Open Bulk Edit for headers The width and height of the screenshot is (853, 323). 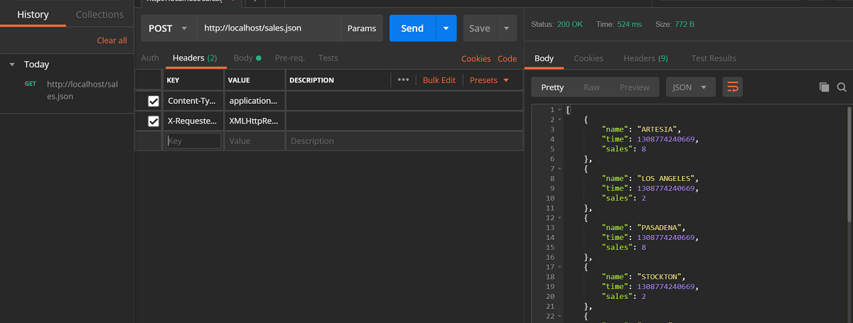[x=439, y=80]
